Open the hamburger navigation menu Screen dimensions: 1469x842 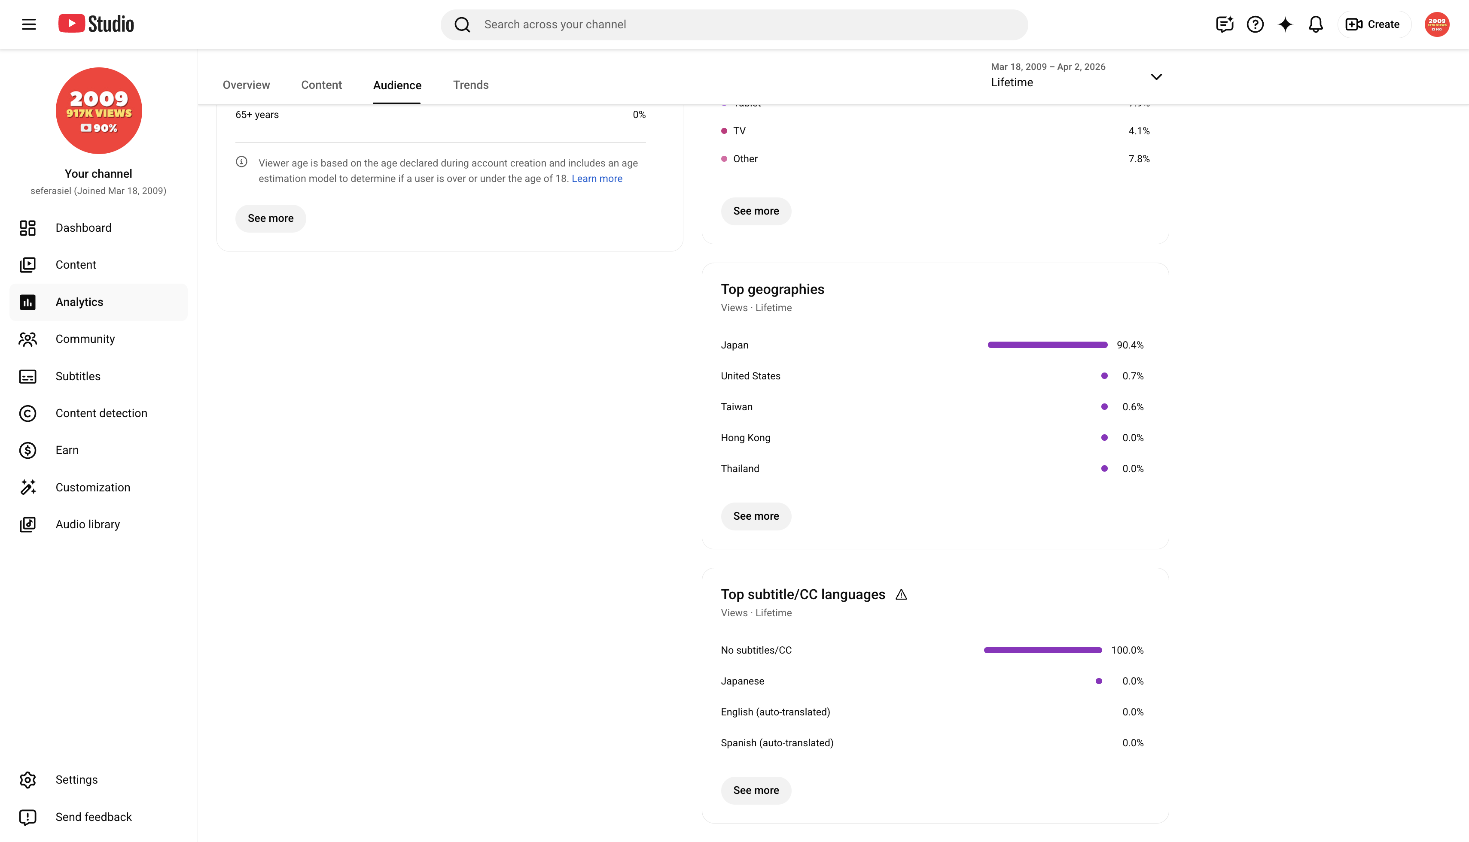(29, 24)
